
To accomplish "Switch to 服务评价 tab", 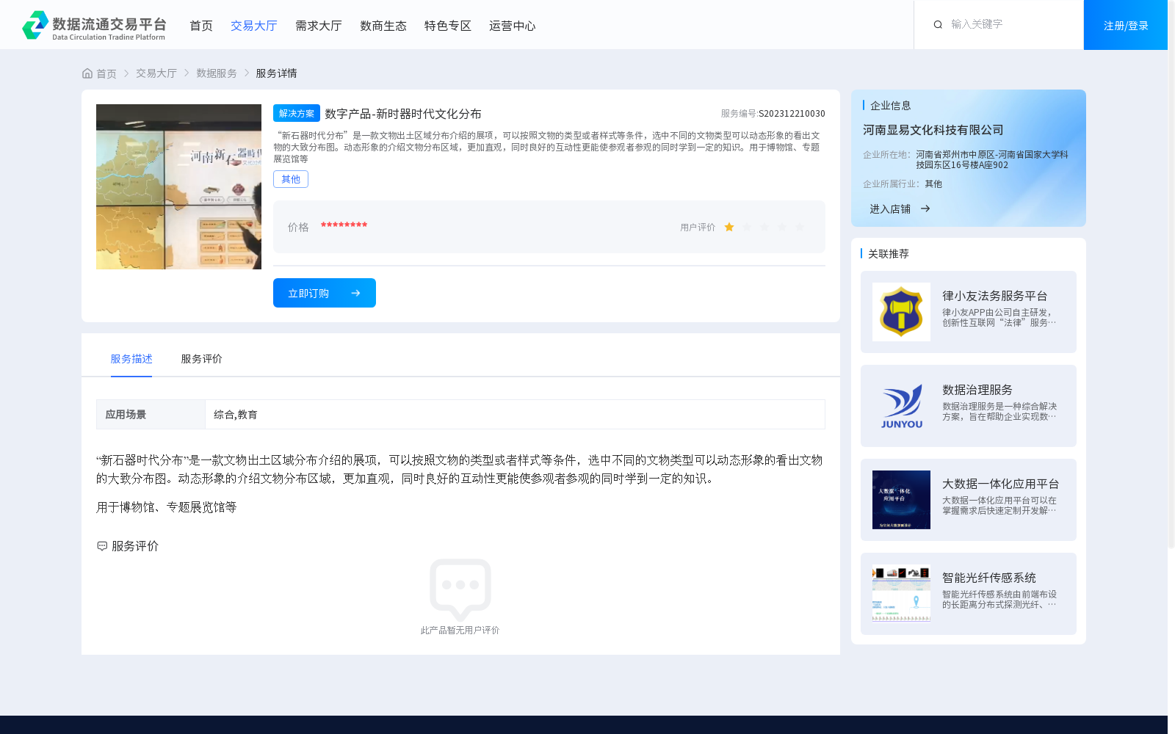I will pos(201,359).
